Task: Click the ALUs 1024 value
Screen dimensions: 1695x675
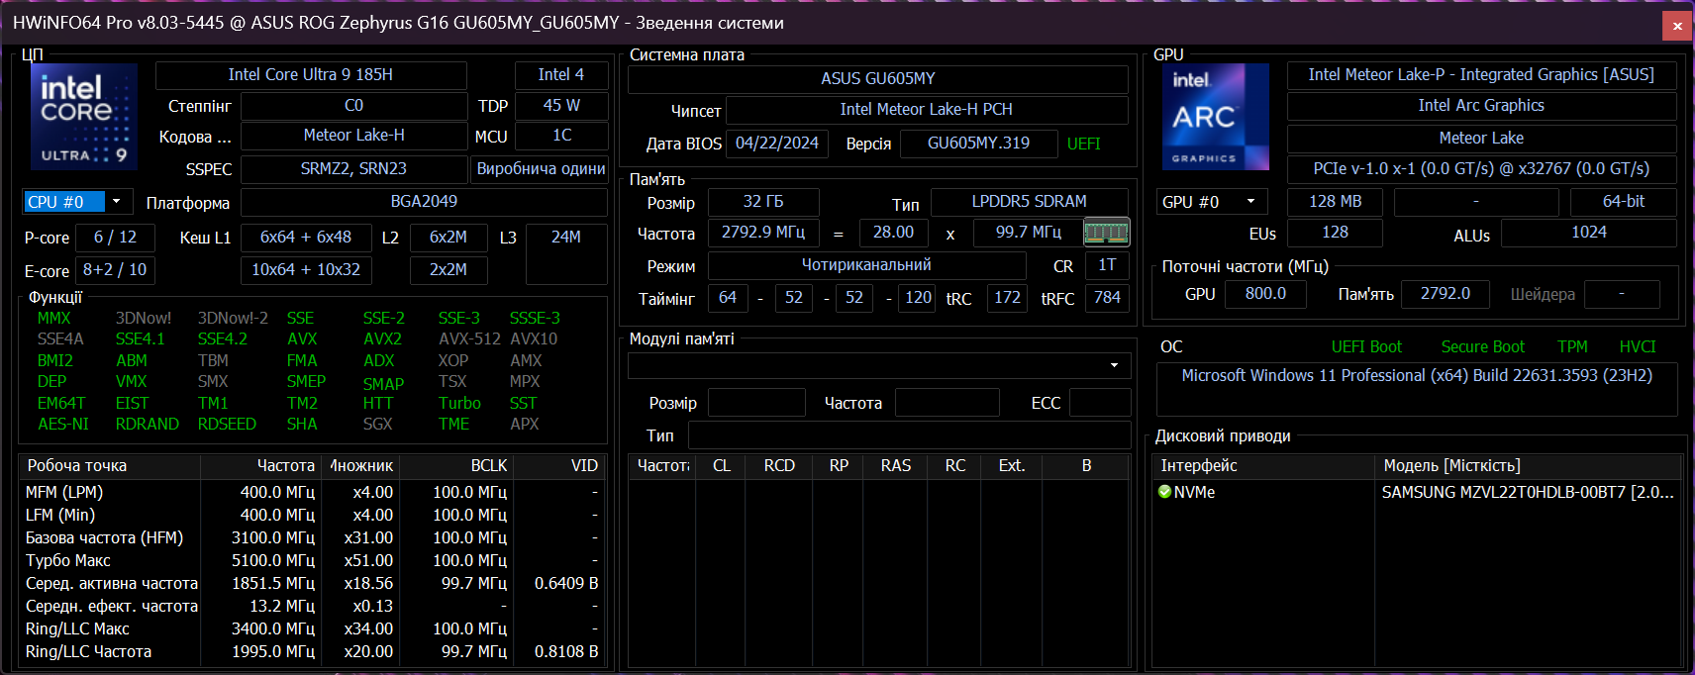Action: pos(1589,233)
